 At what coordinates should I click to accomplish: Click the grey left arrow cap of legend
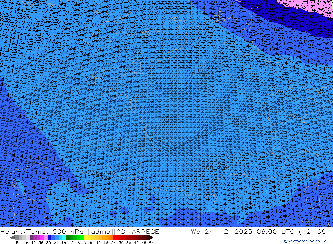(12, 237)
